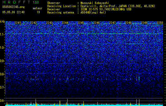
Task: Click the date stamp 05.05.06 22:40
Action: (x=13, y=12)
